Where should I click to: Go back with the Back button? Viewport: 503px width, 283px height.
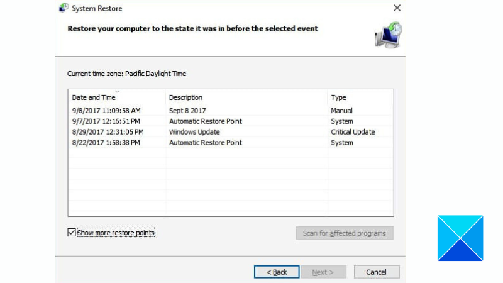coord(277,272)
